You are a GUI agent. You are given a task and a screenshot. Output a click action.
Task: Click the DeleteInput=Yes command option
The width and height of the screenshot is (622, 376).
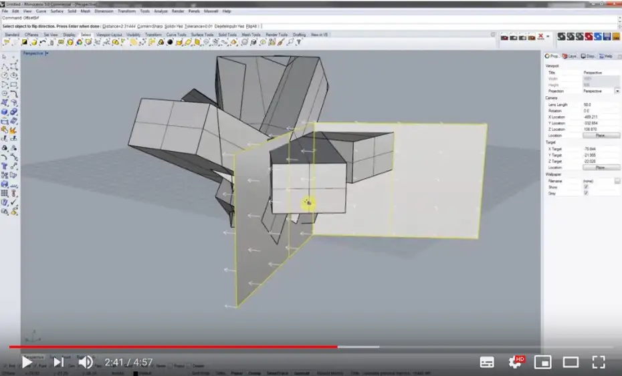229,27
